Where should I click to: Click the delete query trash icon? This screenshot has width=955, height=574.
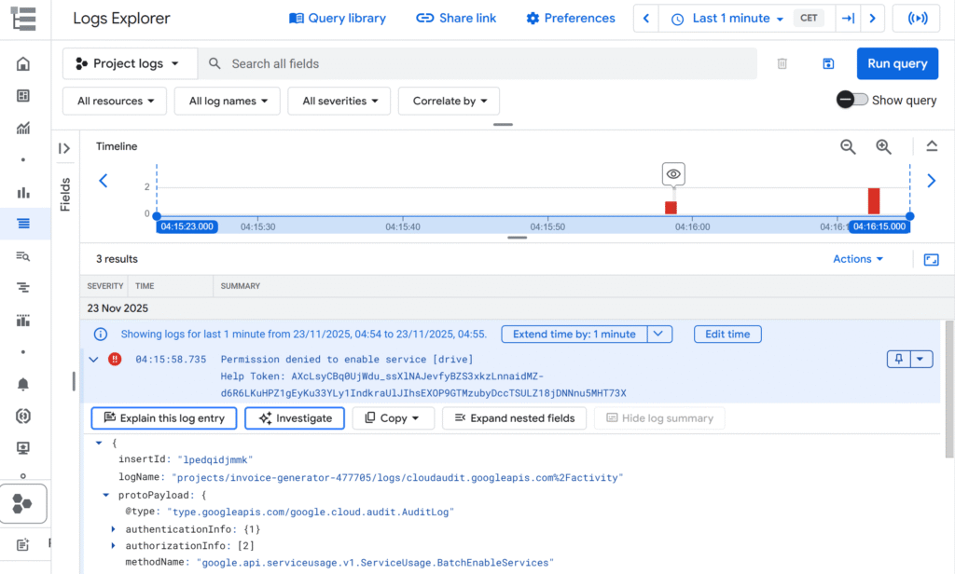coord(782,63)
